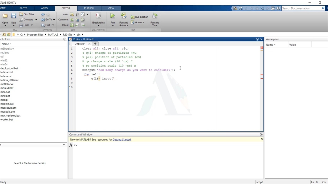Expand the Go To dropdown

tap(54, 20)
